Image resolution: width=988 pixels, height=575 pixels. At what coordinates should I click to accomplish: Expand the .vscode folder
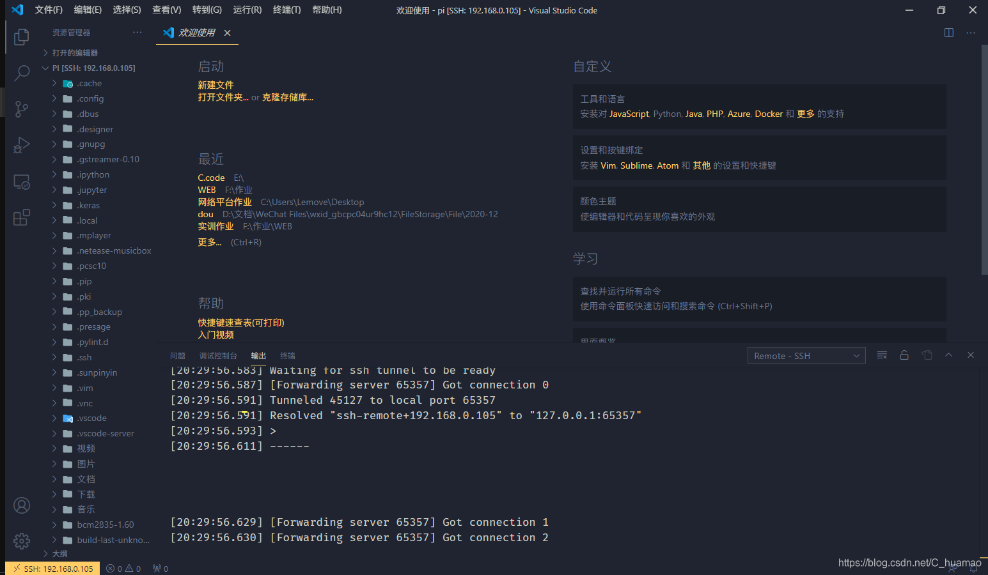click(x=92, y=418)
